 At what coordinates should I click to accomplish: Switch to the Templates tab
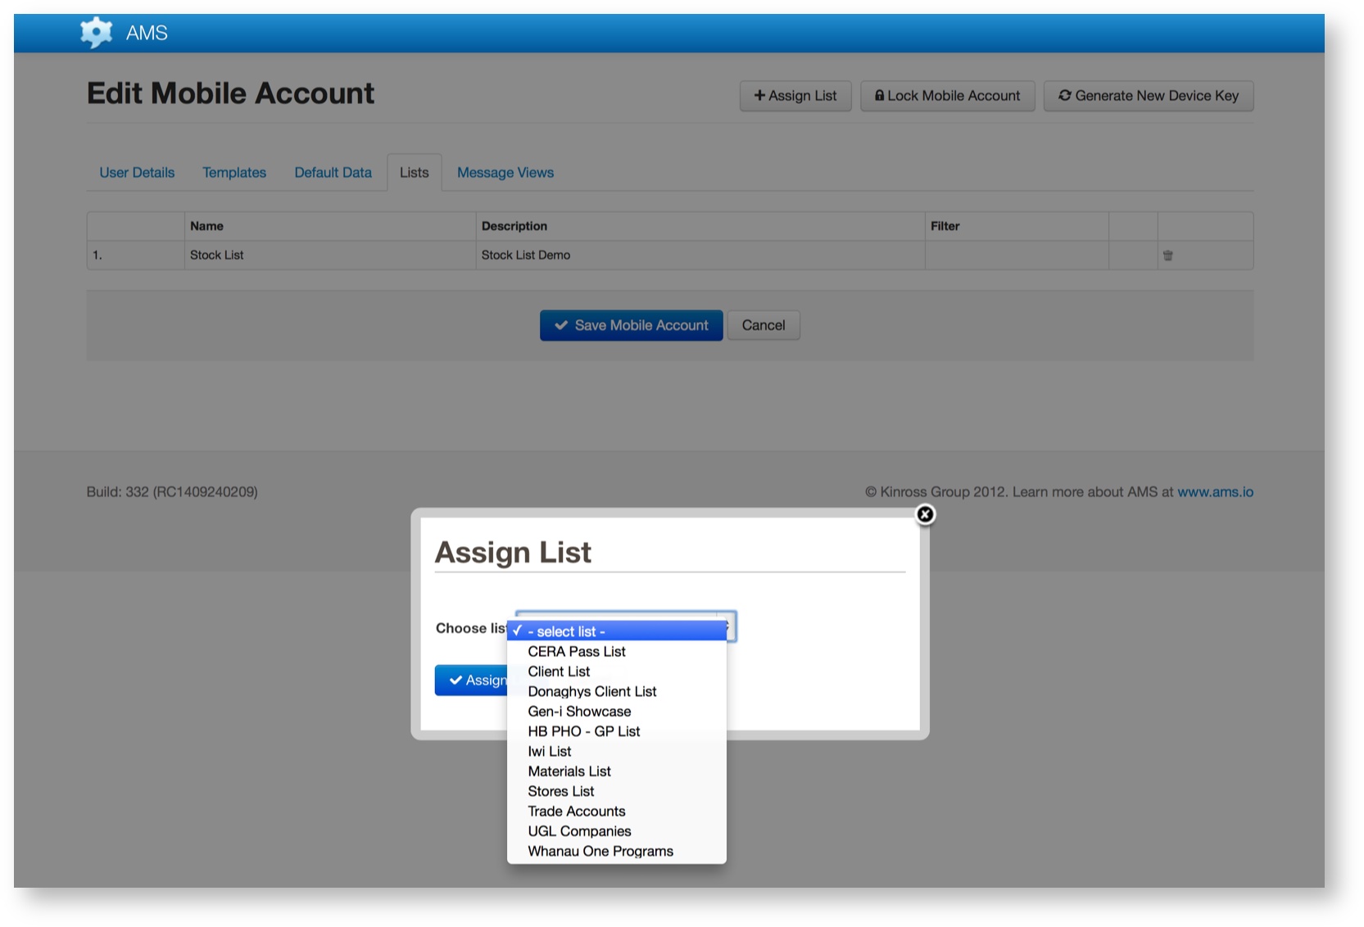click(x=234, y=173)
